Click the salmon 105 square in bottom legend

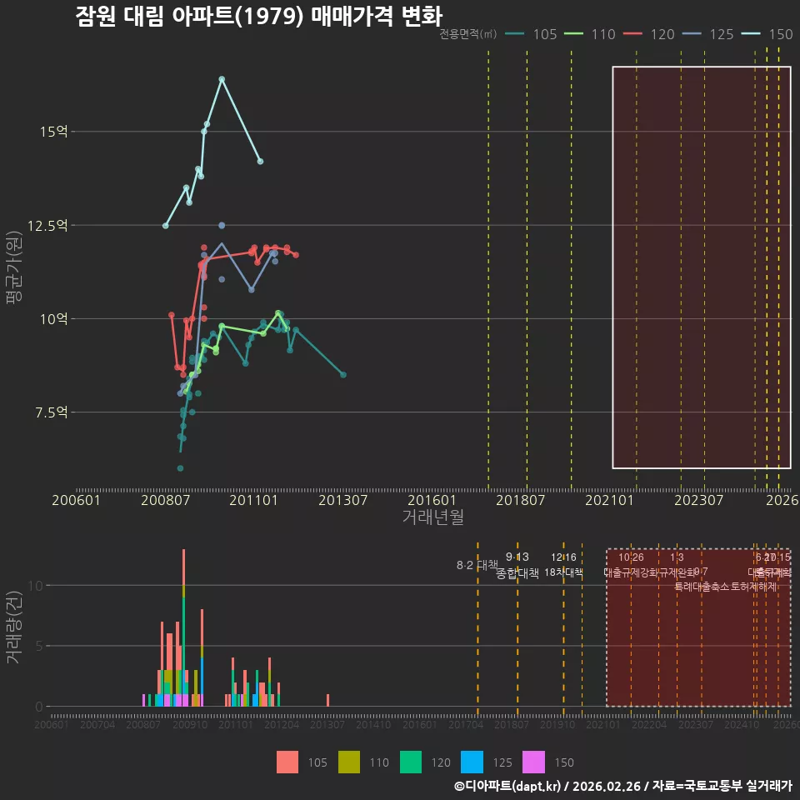(287, 762)
